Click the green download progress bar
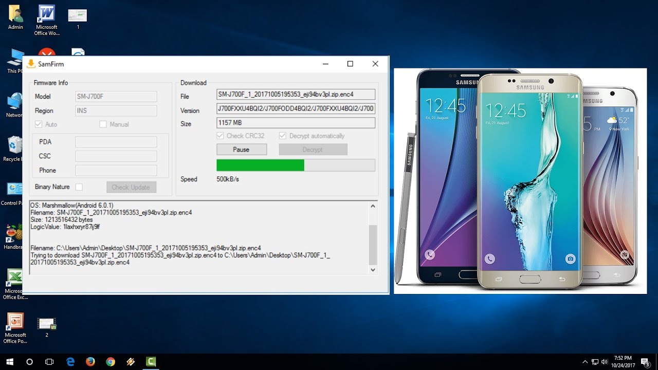Screen dimensions: 658x370 (296, 165)
